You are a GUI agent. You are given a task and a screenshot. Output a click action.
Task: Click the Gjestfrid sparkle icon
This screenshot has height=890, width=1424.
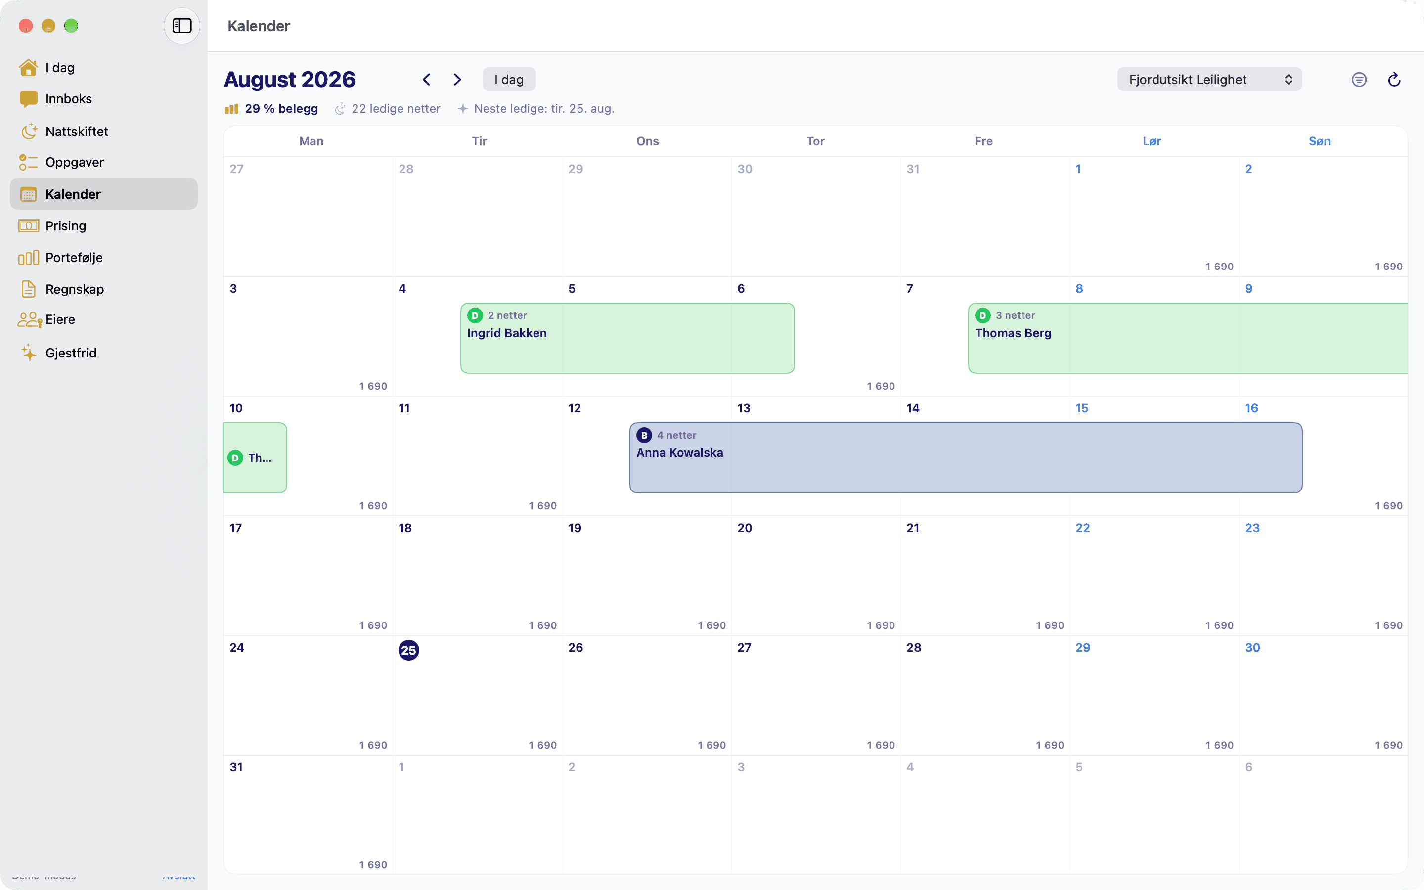(28, 353)
